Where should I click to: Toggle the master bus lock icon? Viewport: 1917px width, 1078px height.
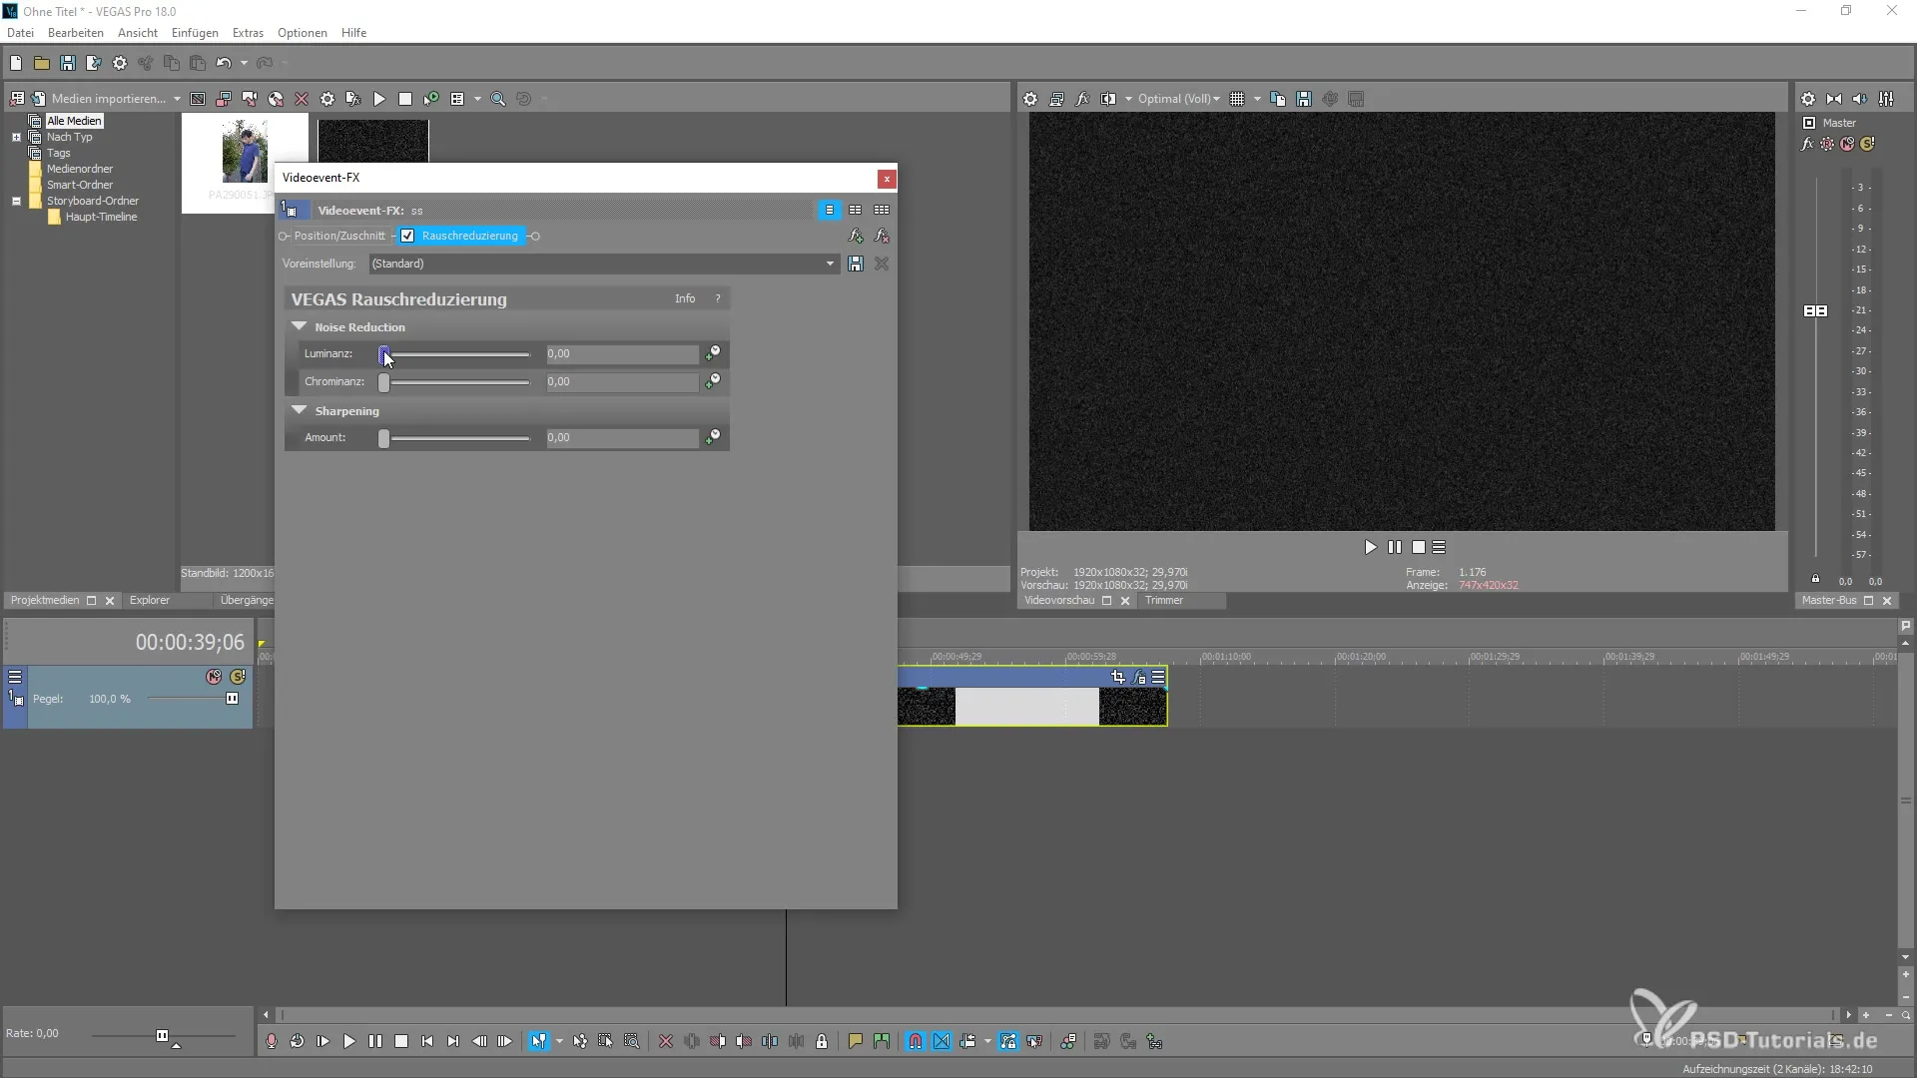tap(1815, 579)
